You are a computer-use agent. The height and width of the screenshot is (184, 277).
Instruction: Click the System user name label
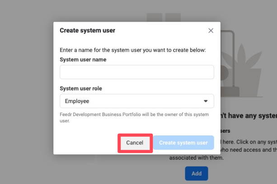(83, 60)
